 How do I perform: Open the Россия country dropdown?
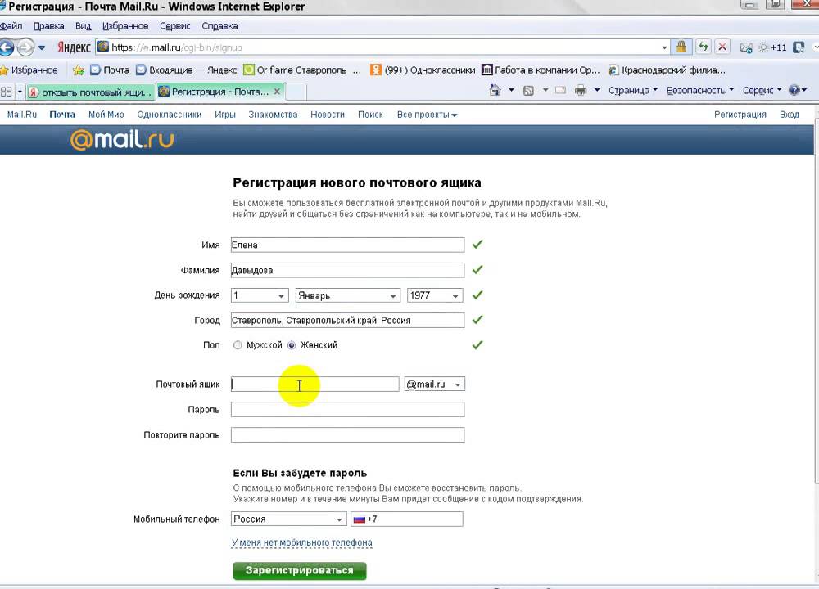(x=288, y=519)
